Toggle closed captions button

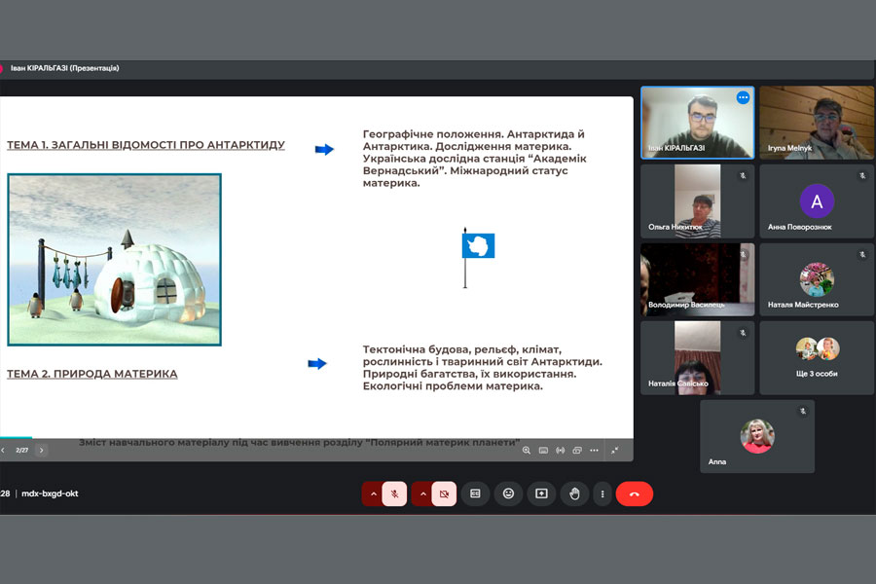(x=475, y=493)
